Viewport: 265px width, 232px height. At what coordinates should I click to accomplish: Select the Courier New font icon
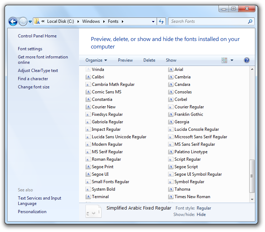88,107
